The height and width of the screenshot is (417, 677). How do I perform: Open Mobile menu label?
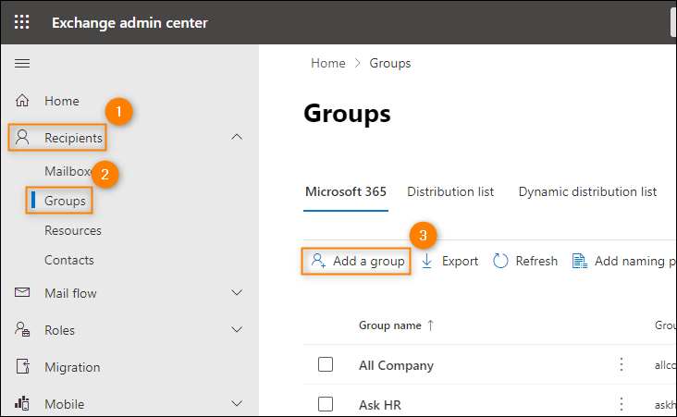click(x=65, y=404)
